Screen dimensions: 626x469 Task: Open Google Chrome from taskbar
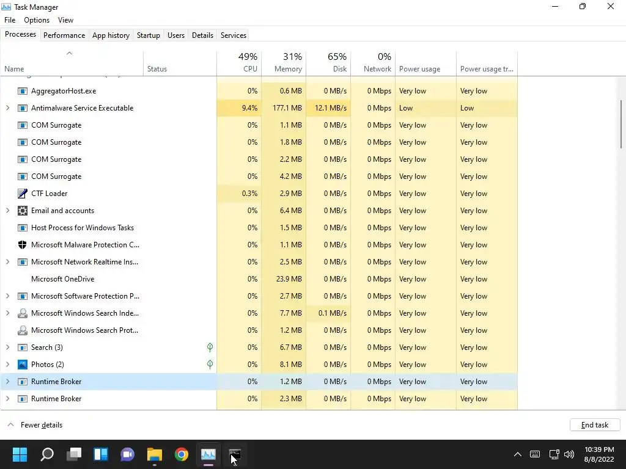[181, 454]
